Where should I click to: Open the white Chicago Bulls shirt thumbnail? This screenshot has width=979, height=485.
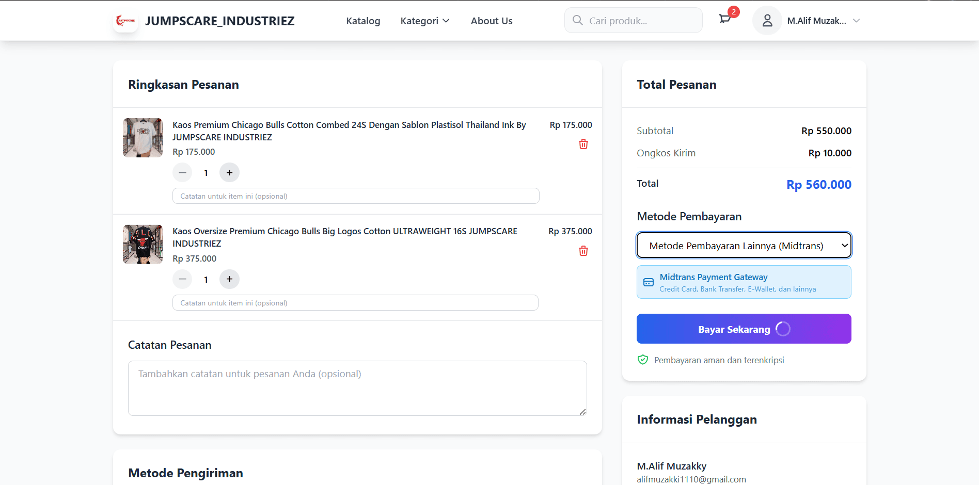(143, 138)
